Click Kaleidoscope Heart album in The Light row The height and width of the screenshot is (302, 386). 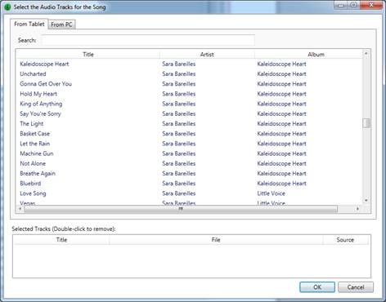click(x=281, y=123)
